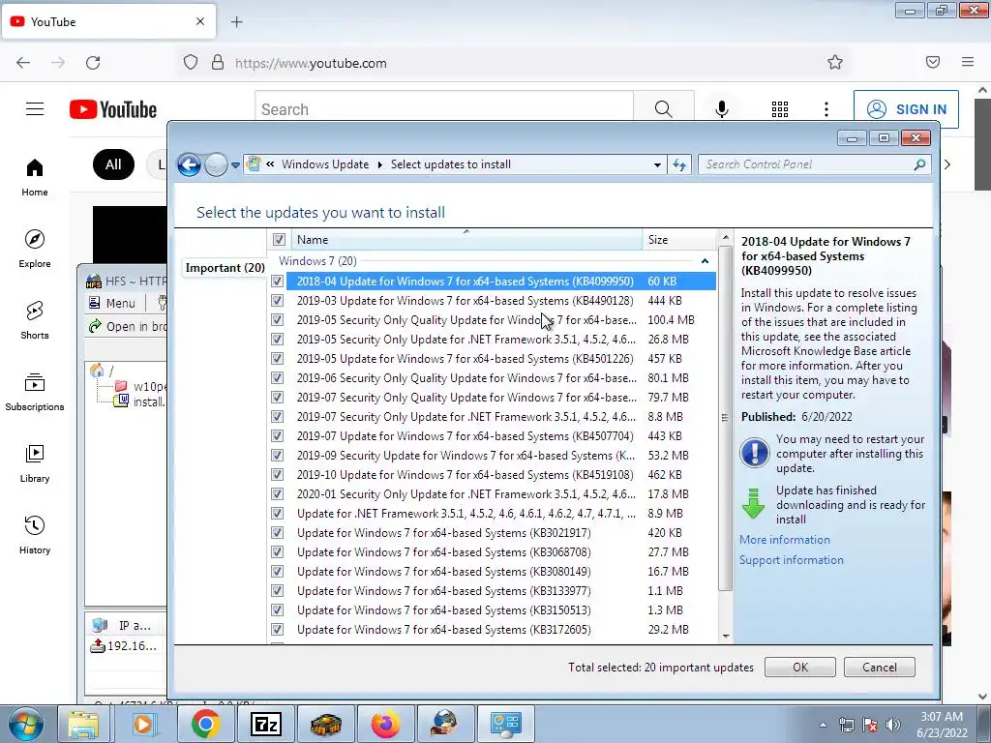Click the back arrow in Windows Update window
991x743 pixels.
189,164
